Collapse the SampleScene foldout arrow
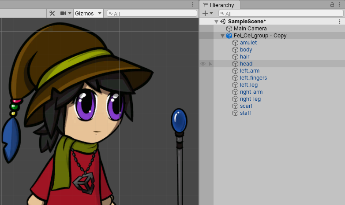345x205 pixels. pyautogui.click(x=216, y=22)
